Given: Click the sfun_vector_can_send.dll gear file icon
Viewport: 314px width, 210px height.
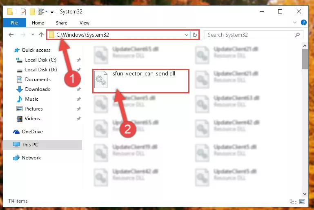Looking at the screenshot, I should (101, 80).
